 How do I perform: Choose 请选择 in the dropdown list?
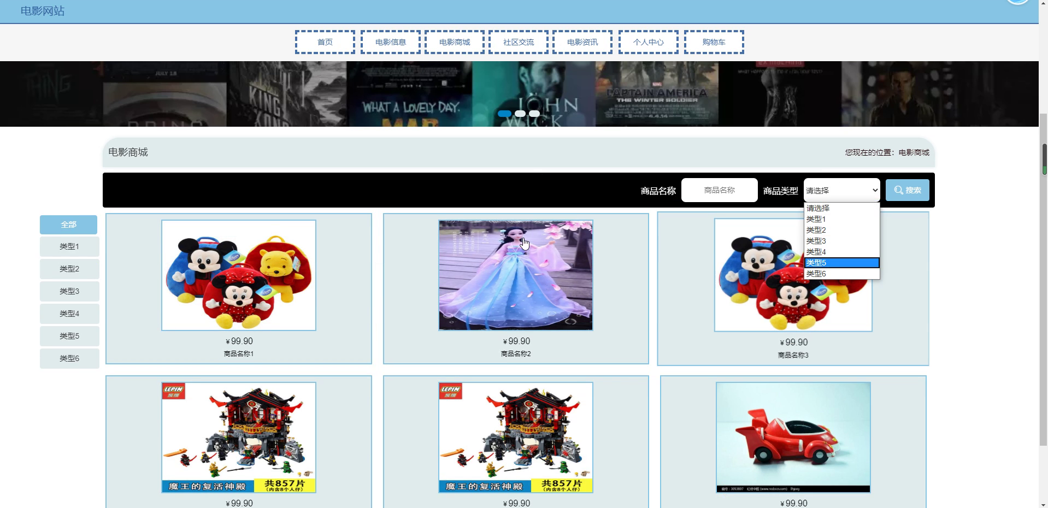pos(842,208)
